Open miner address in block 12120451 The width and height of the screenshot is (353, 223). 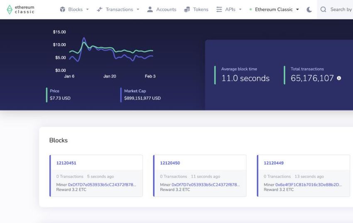click(x=102, y=184)
